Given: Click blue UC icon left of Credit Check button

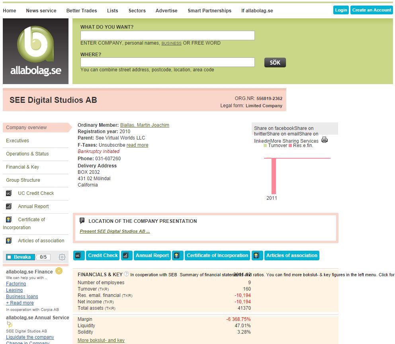Looking at the screenshot, I should [79, 256].
